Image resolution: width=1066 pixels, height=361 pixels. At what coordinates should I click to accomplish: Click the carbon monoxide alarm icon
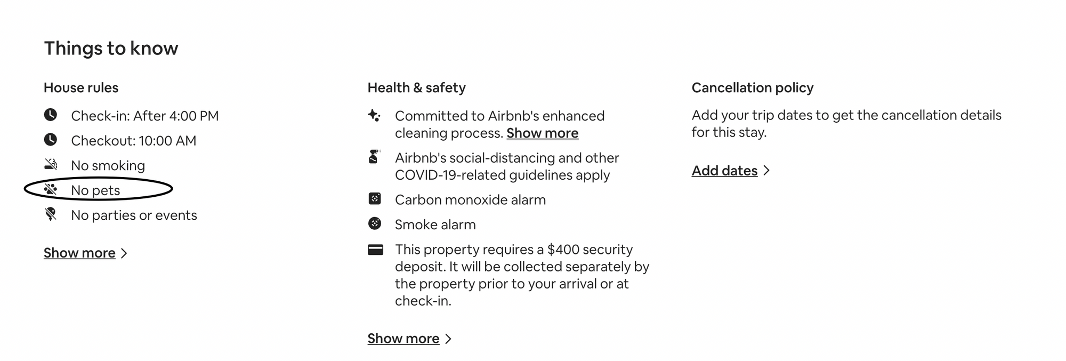(375, 199)
